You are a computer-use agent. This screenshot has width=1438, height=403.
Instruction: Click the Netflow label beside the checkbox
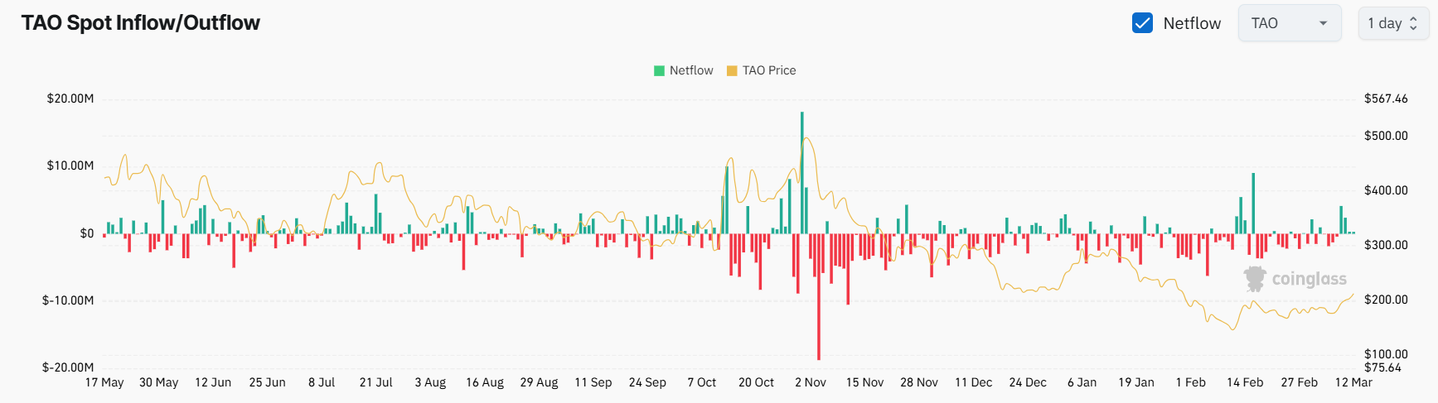(x=1191, y=23)
